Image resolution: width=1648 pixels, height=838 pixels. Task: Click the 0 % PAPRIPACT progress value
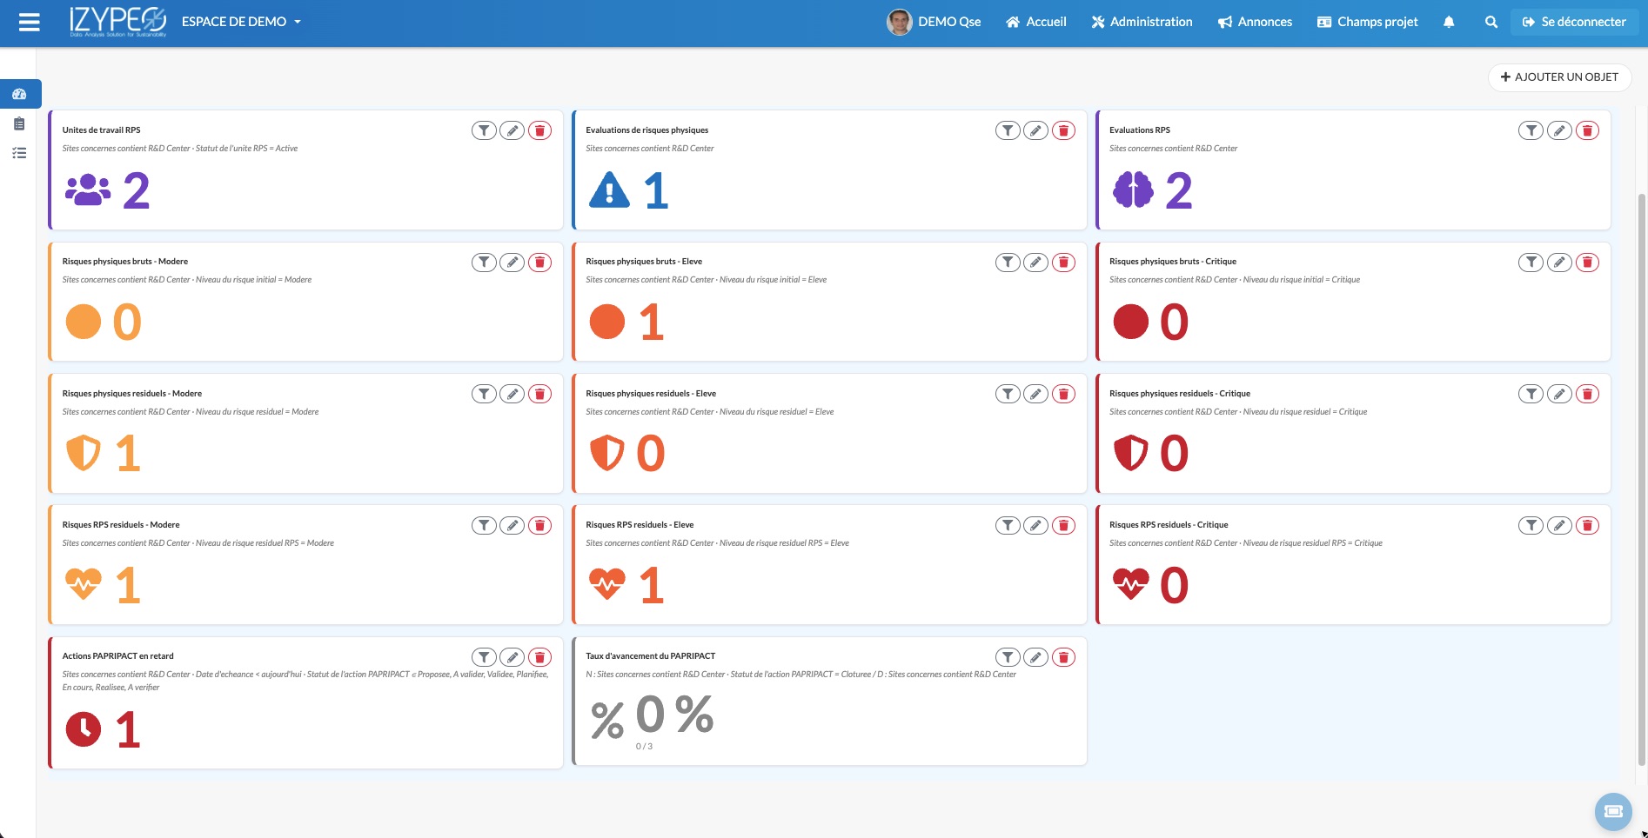674,715
